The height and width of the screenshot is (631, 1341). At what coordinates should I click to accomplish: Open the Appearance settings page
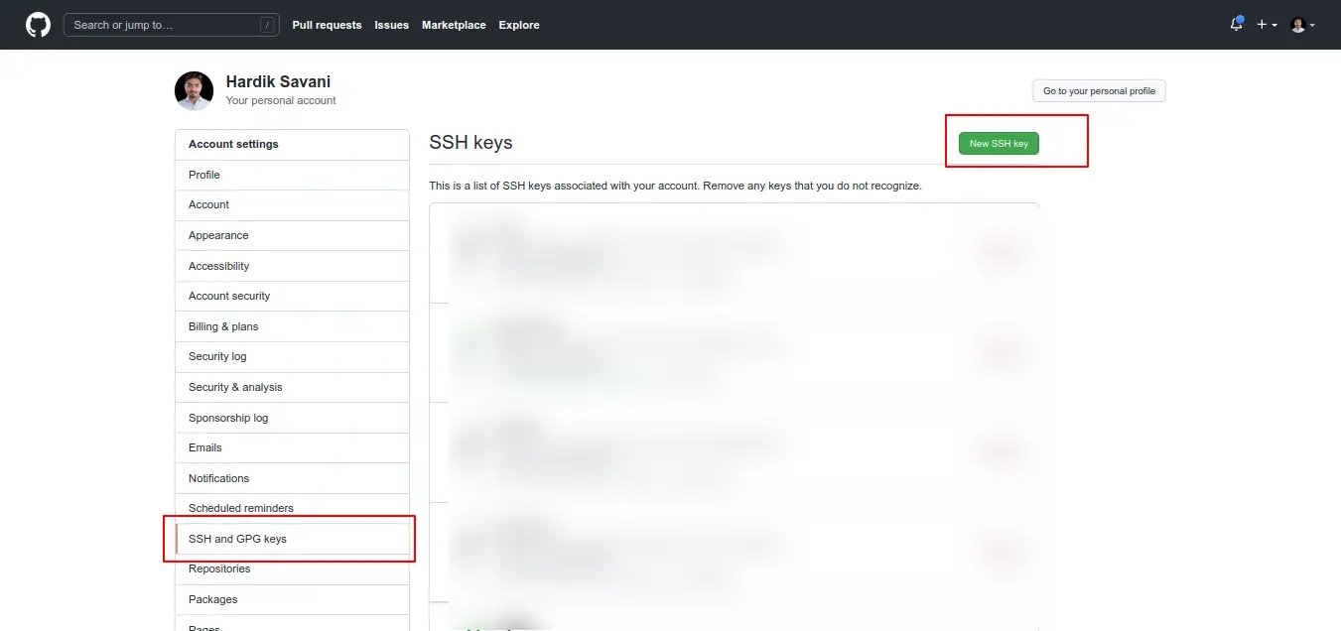(x=218, y=235)
